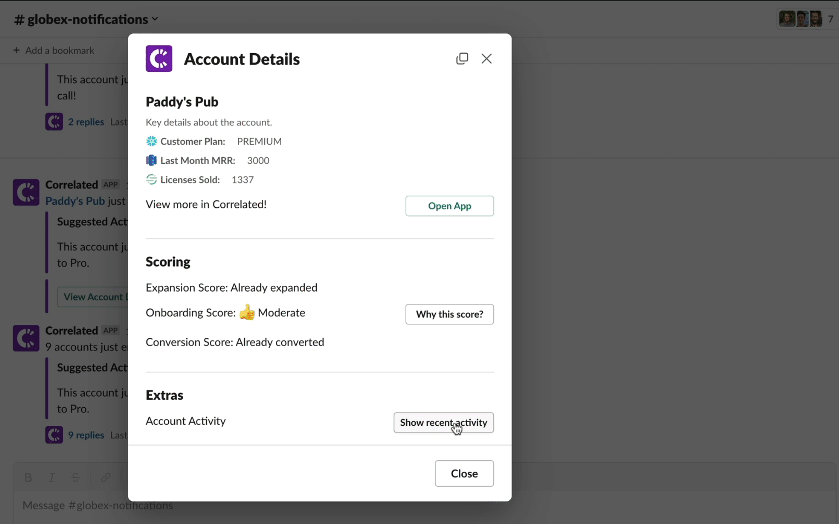Toggle strikethrough formatting in the composer
Viewport: 839px width, 524px height.
point(76,477)
